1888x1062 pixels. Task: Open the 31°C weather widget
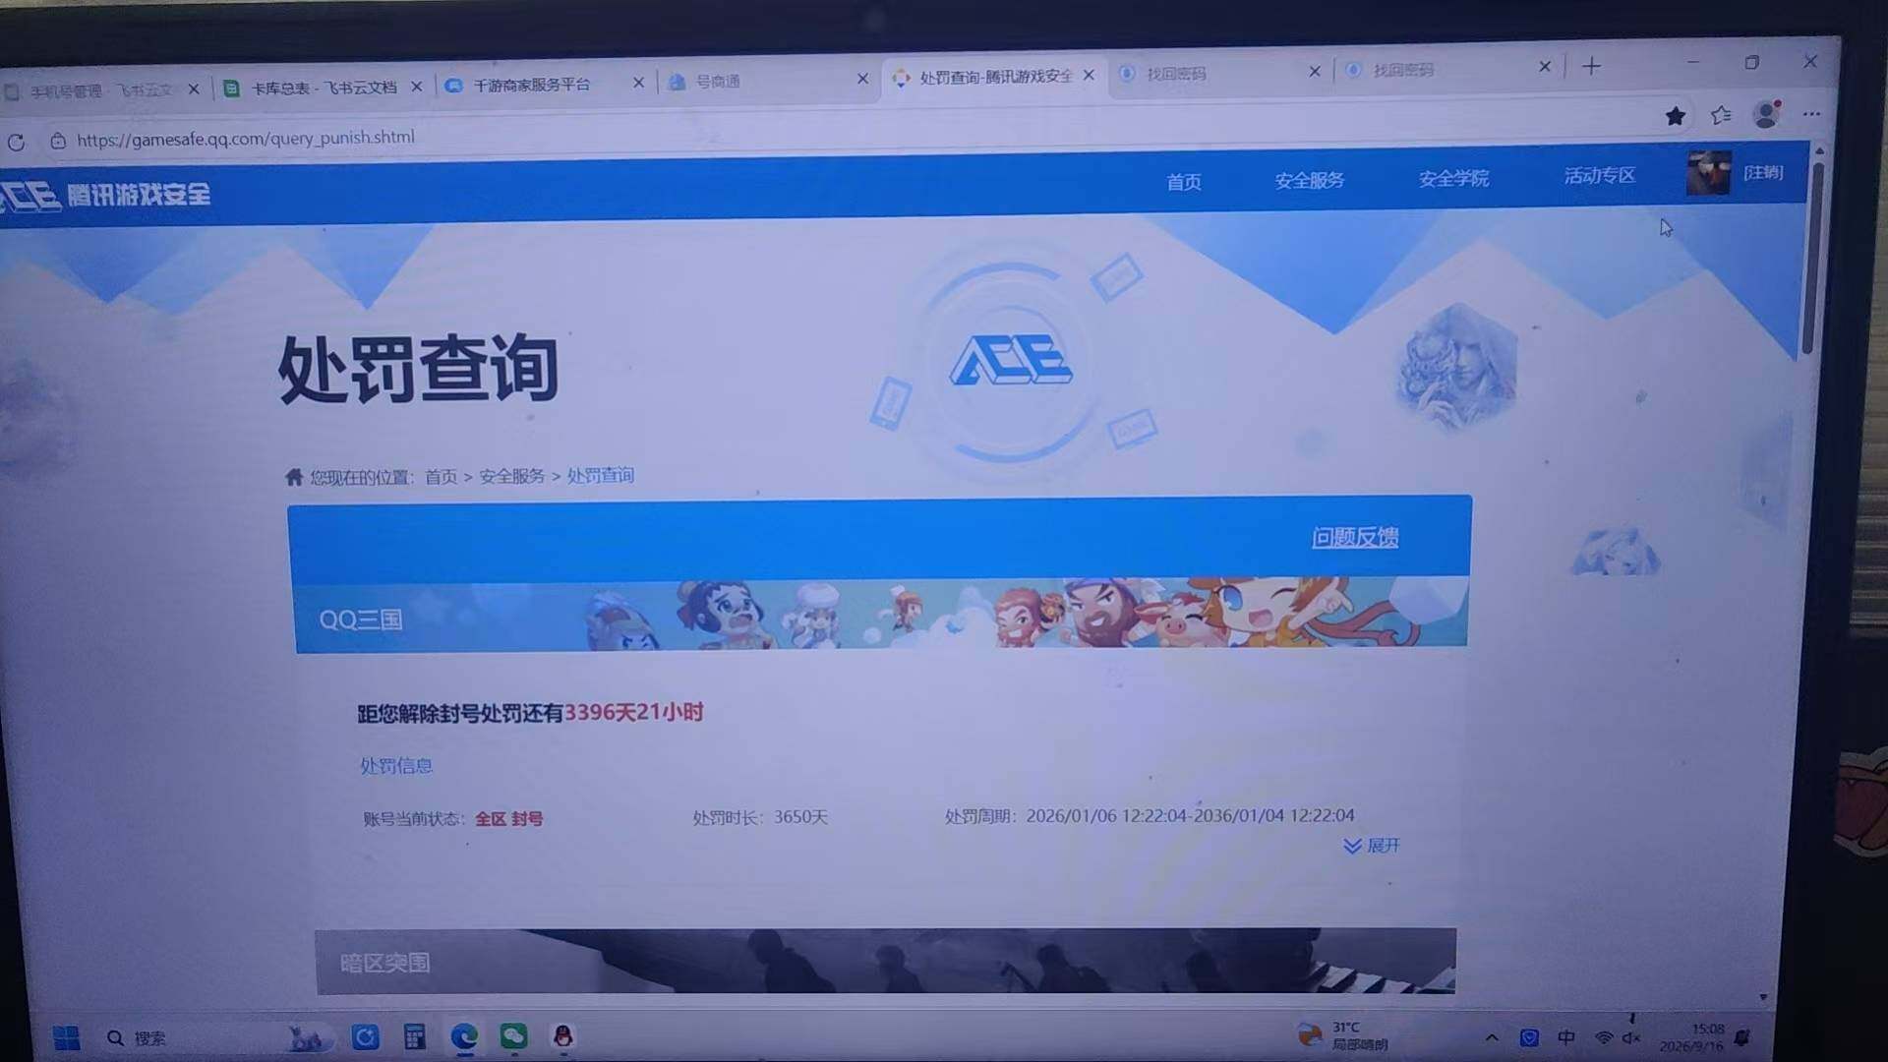[1343, 1035]
